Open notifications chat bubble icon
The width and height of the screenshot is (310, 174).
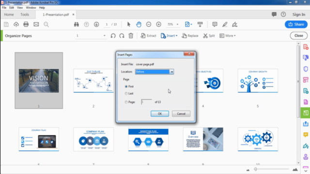pos(274,14)
